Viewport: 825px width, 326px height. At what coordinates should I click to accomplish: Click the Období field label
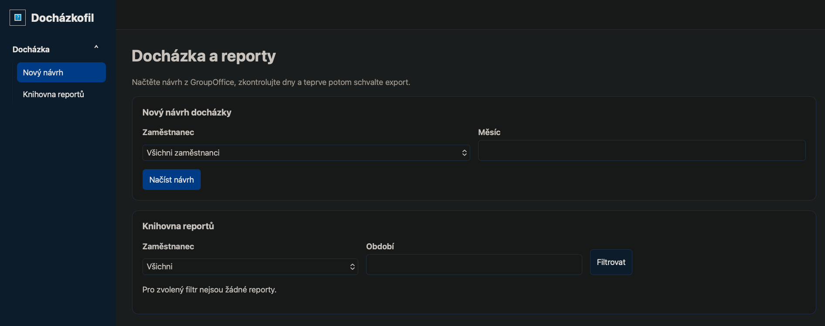pyautogui.click(x=380, y=247)
